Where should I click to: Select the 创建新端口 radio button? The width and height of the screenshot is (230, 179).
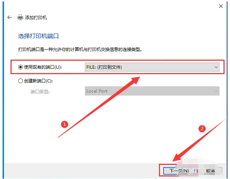click(20, 81)
